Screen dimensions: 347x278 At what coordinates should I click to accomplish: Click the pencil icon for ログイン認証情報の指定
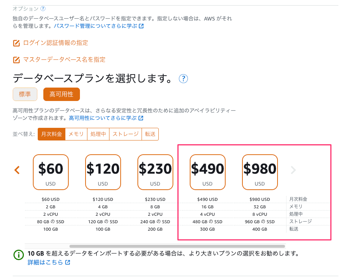pyautogui.click(x=16, y=43)
